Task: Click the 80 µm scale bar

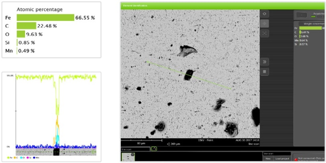Action: 141,141
